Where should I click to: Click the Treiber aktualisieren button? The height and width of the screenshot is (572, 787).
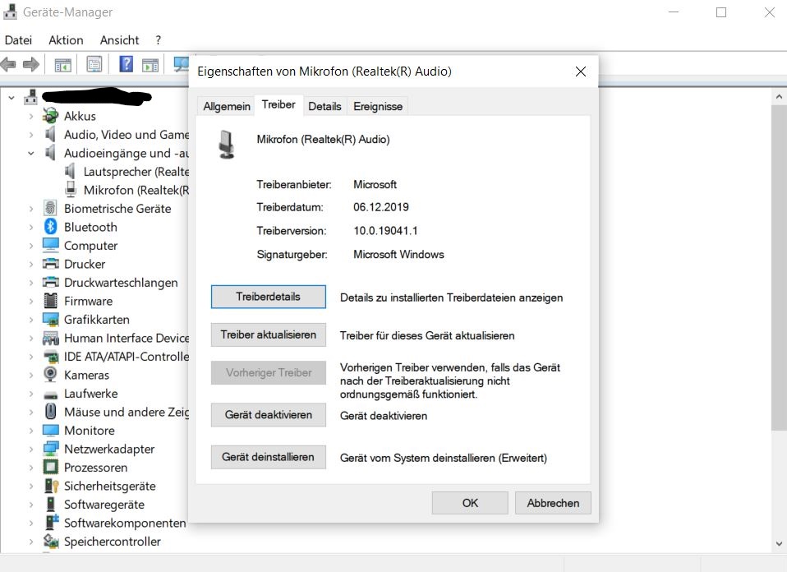point(268,335)
